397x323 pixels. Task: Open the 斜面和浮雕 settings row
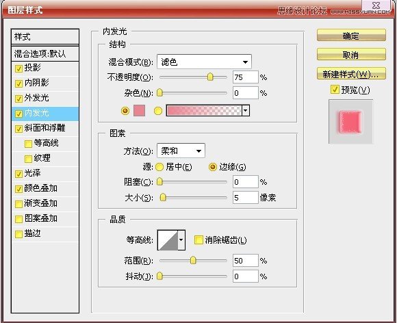[x=45, y=129]
